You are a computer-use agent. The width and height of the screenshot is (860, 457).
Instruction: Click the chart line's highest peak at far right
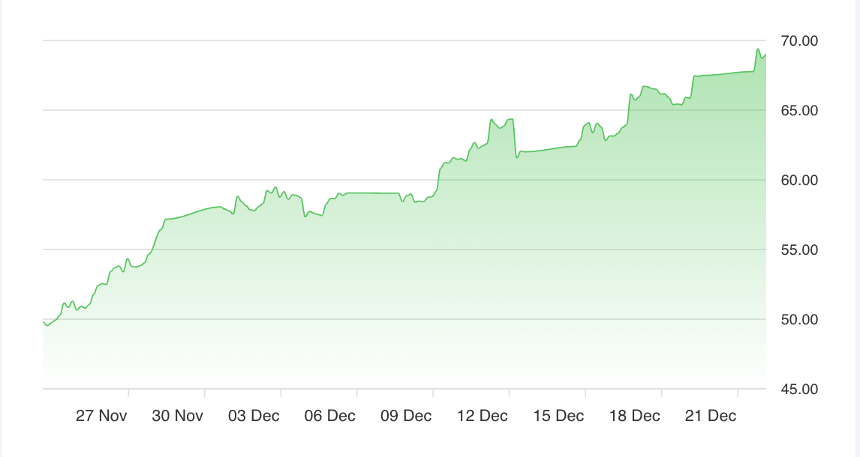[x=758, y=49]
